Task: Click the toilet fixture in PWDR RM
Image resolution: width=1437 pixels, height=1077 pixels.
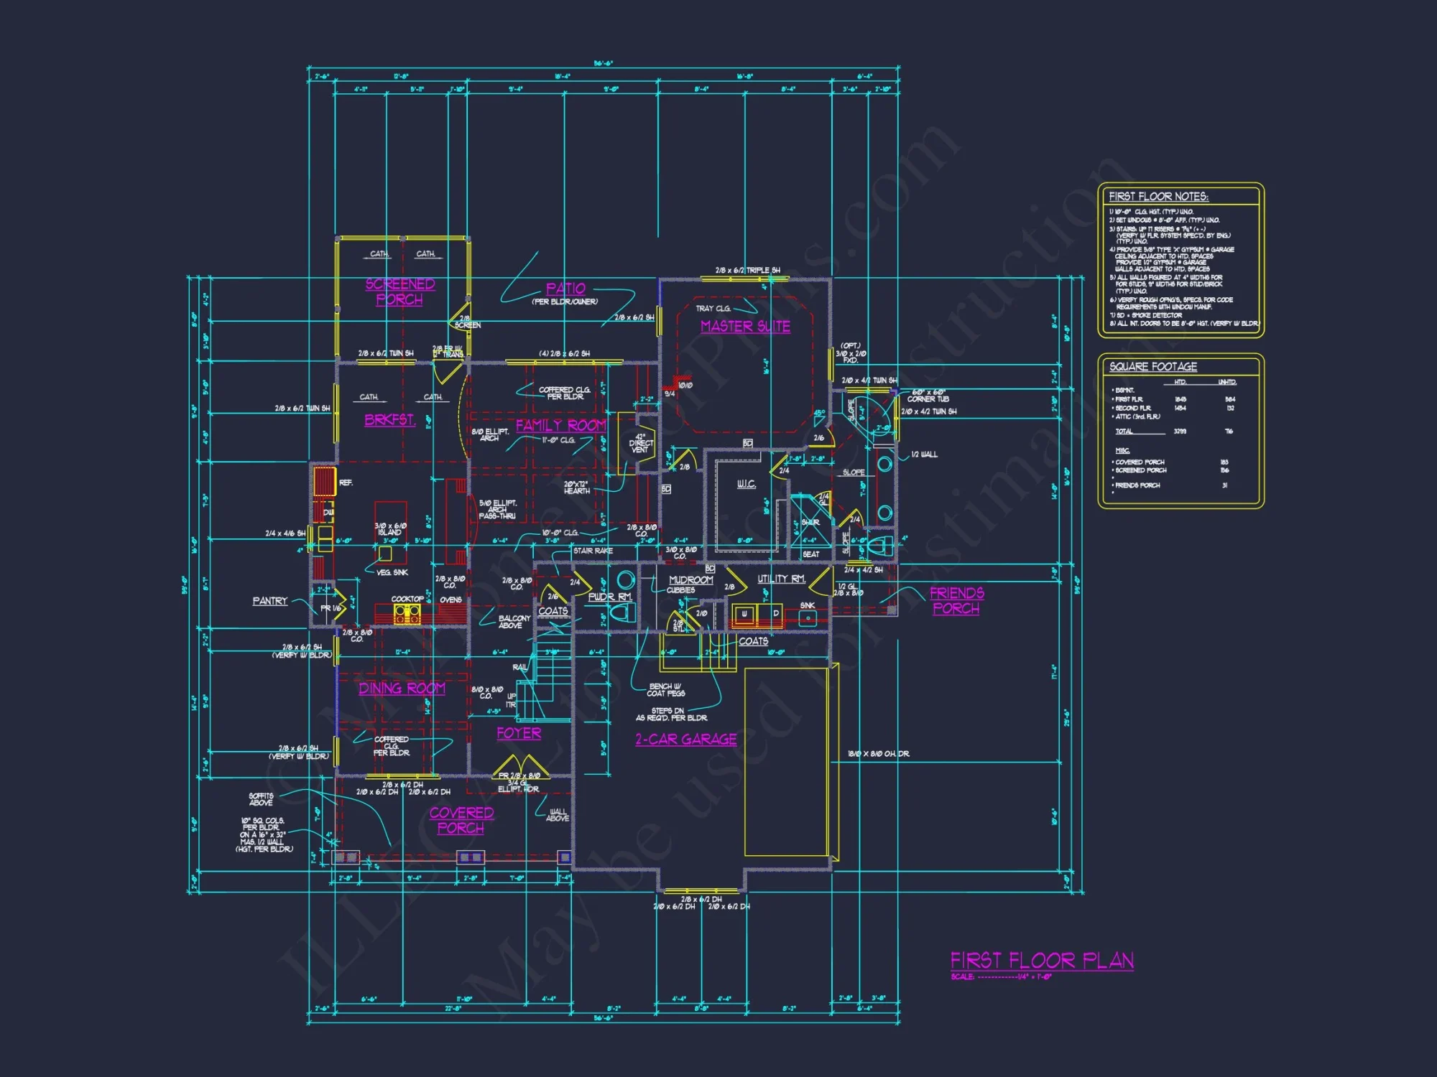Action: 624,612
